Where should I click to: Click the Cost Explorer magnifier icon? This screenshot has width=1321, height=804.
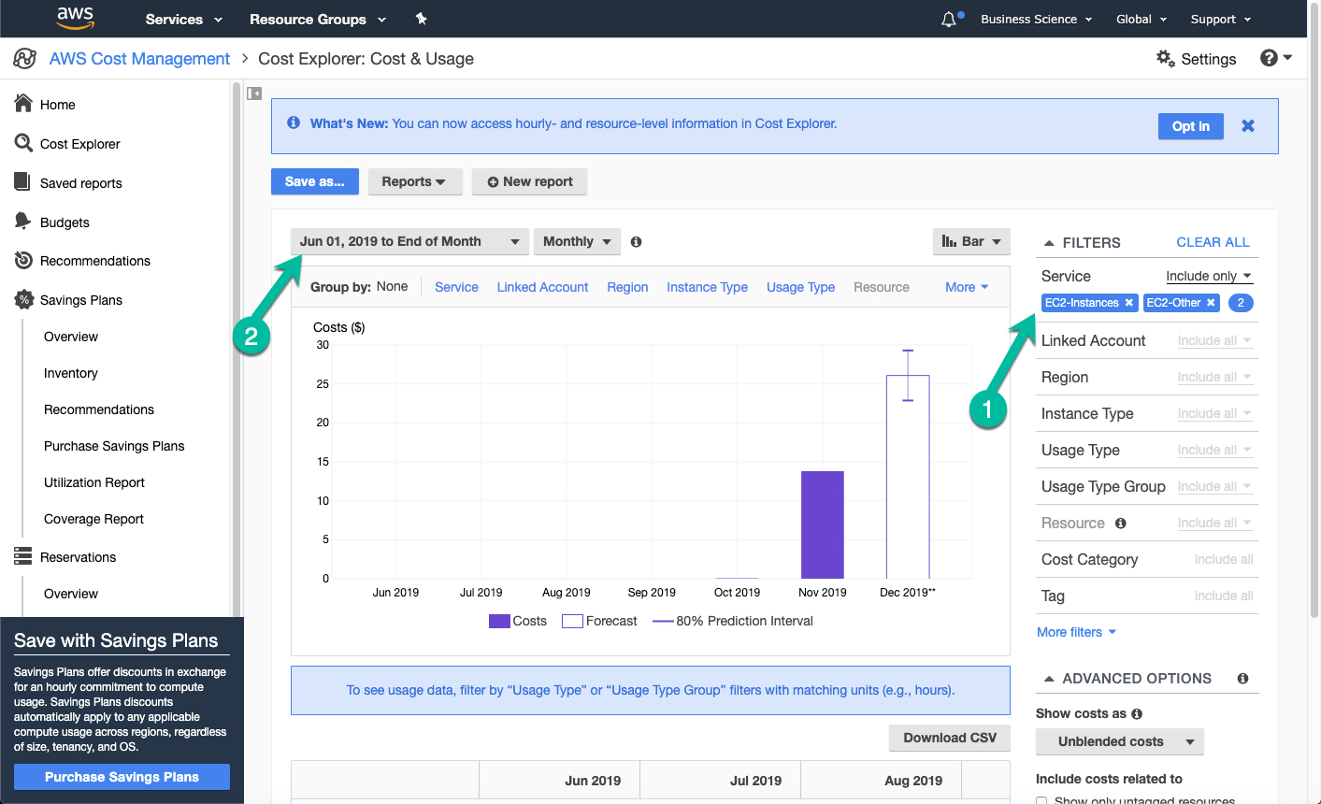23,143
